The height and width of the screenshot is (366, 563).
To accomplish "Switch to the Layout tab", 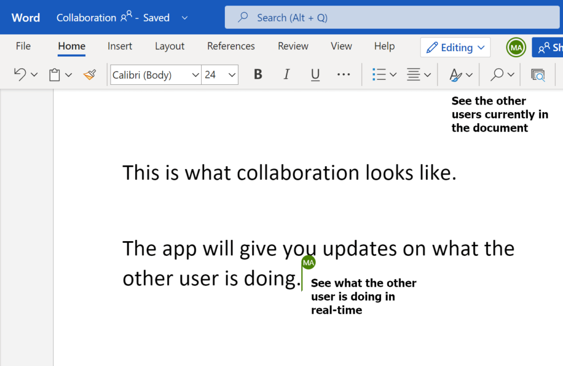I will (x=170, y=46).
